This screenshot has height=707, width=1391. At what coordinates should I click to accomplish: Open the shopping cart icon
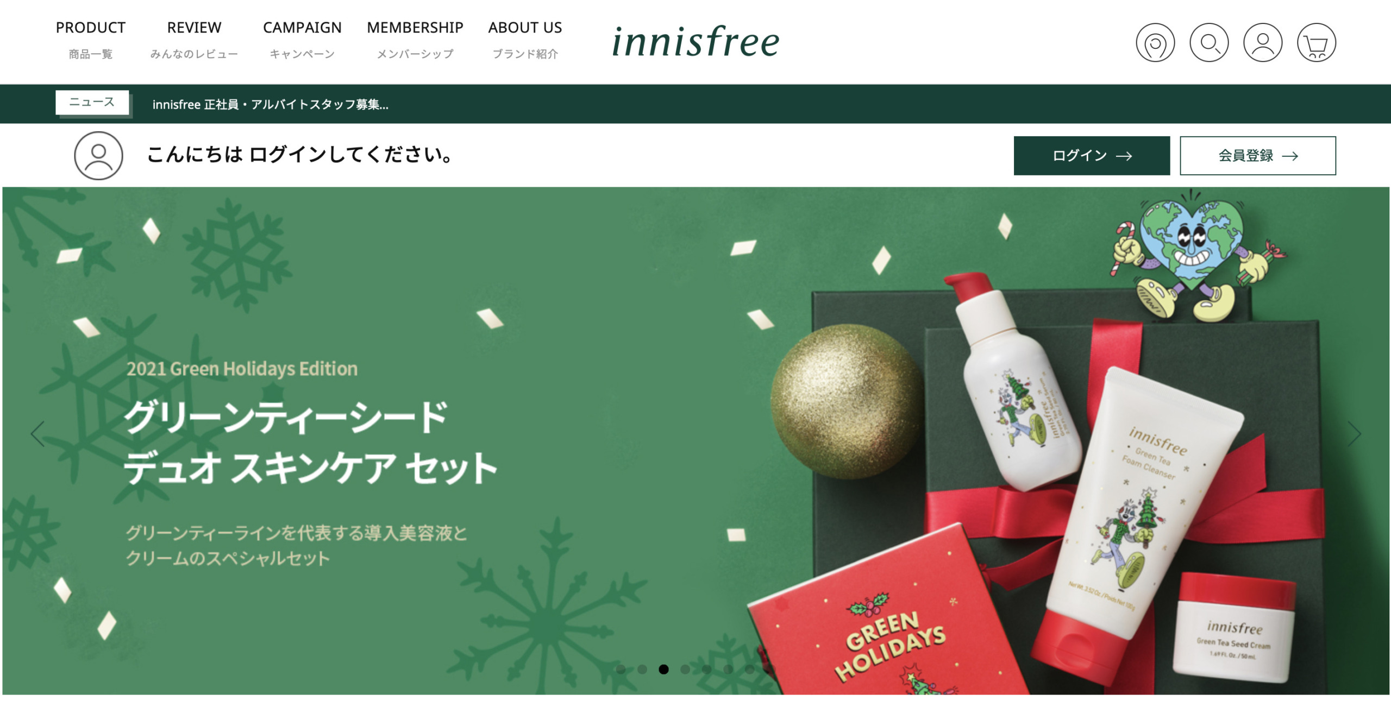coord(1316,42)
